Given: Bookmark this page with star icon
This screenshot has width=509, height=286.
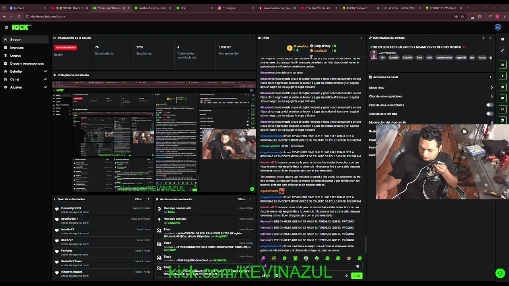Looking at the screenshot, I should [x=462, y=16].
